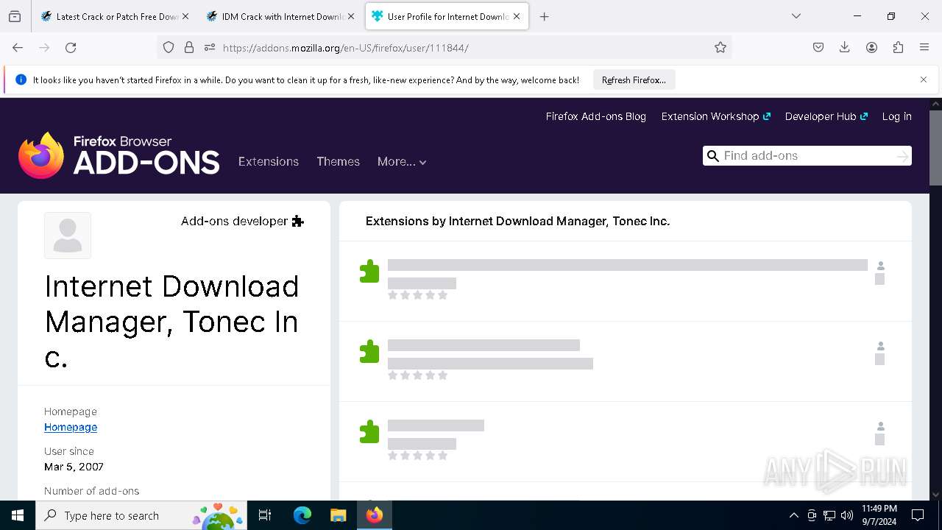Click the taskbar search box

[x=143, y=515]
